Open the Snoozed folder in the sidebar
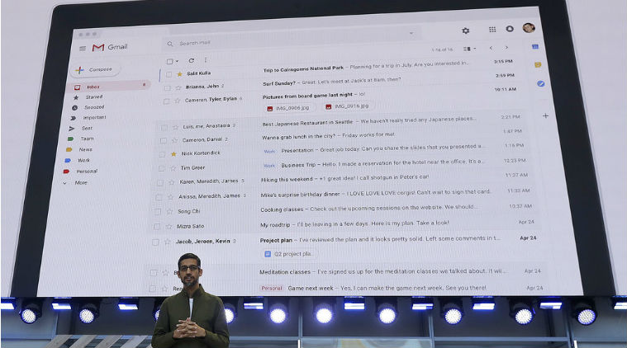The width and height of the screenshot is (627, 348). point(94,107)
